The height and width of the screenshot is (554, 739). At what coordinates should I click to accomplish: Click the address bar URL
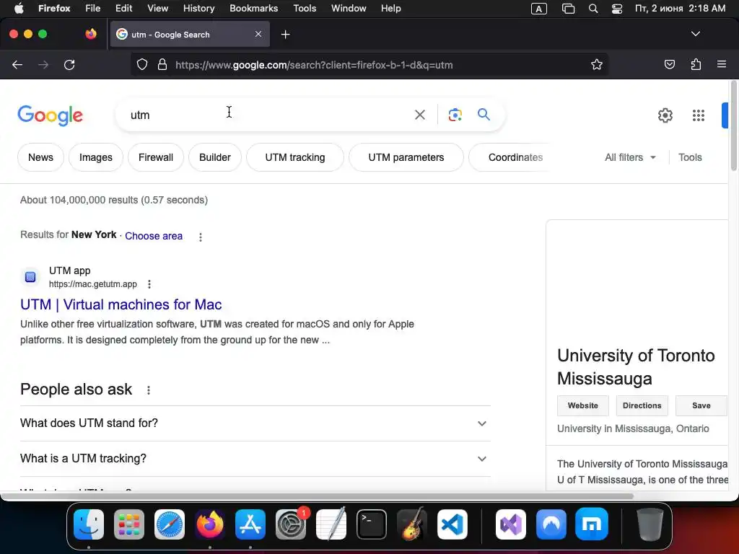pyautogui.click(x=314, y=65)
